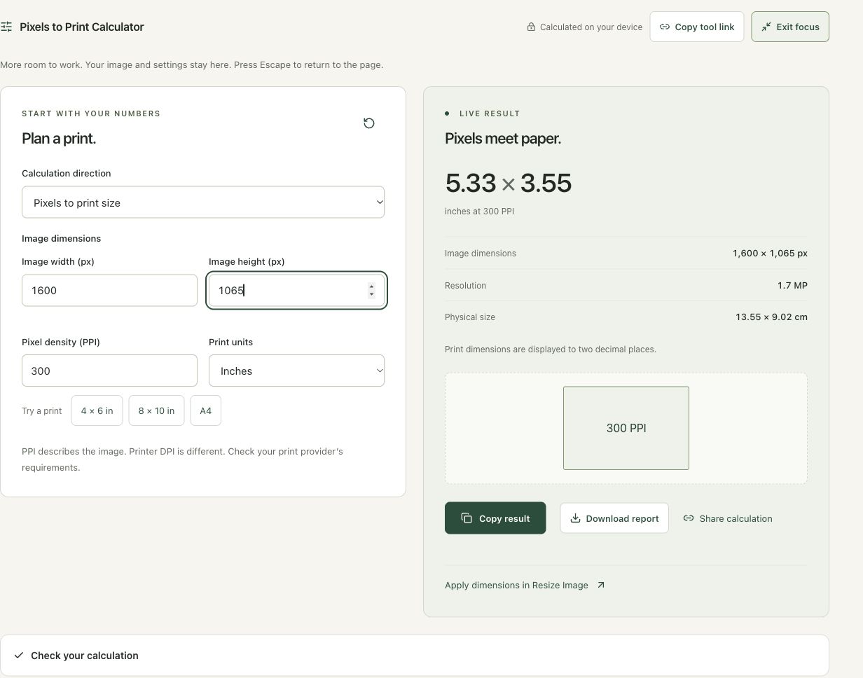Image resolution: width=863 pixels, height=678 pixels.
Task: Click the Share calculation link
Action: pos(728,518)
